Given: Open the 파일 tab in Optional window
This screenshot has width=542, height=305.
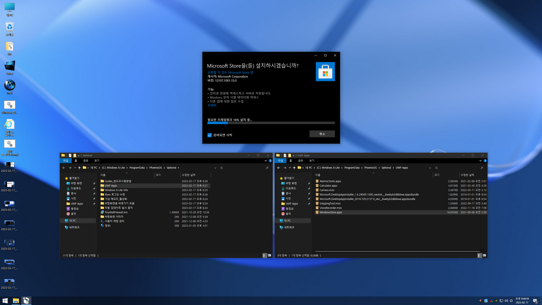Looking at the screenshot, I should pos(66,161).
